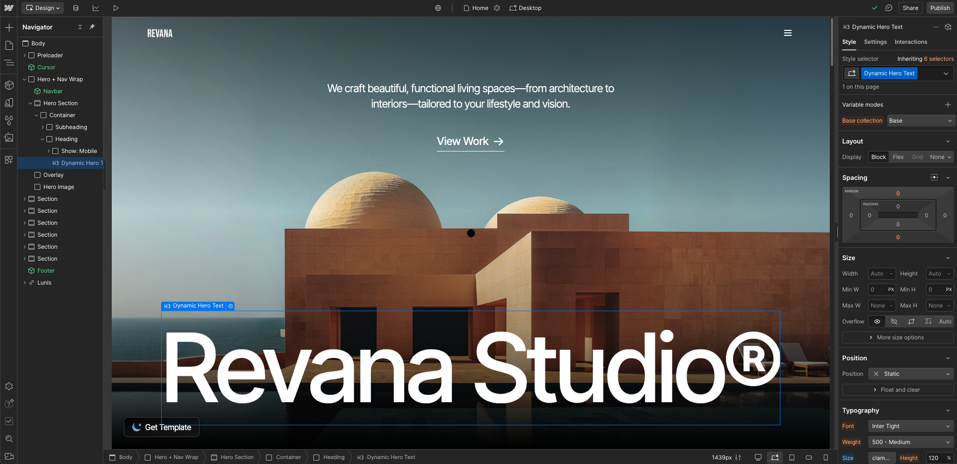
Task: Set Overflow to hidden with the crossed-eye icon
Action: click(x=894, y=321)
